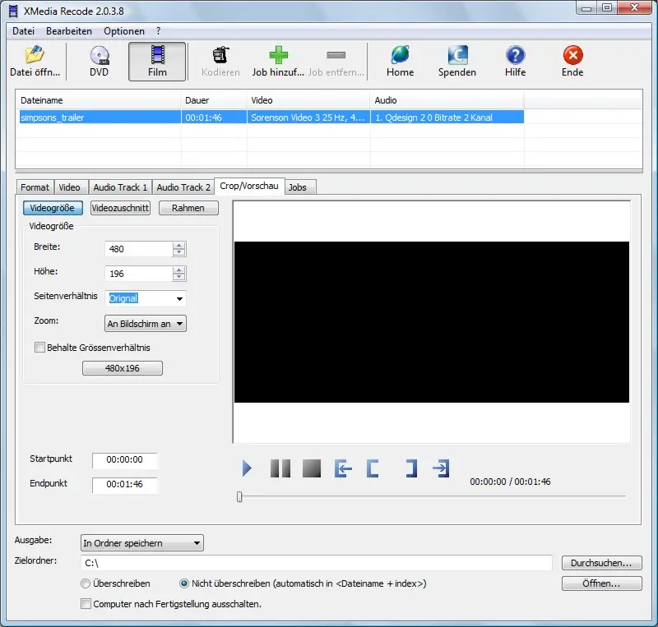Switch to the Crop/Vorschau tab
658x627 pixels.
(x=250, y=187)
